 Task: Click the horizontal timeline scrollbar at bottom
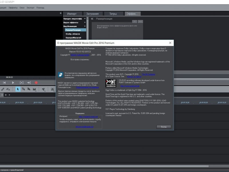pyautogui.click(x=104, y=166)
